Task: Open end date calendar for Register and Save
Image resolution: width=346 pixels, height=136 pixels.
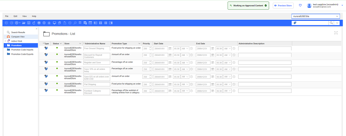Action: coord(212,63)
